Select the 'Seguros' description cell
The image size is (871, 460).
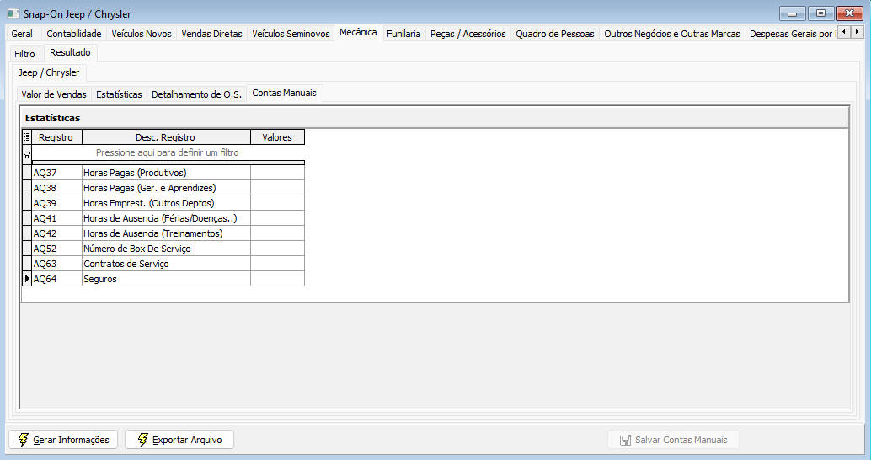coord(166,279)
